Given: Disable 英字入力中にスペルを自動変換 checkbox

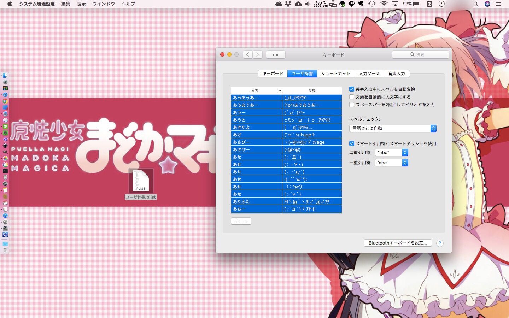Looking at the screenshot, I should pyautogui.click(x=352, y=89).
